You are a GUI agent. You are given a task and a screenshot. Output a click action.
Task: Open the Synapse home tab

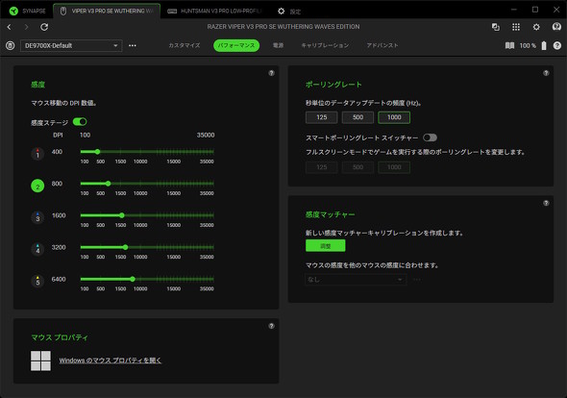pyautogui.click(x=28, y=11)
